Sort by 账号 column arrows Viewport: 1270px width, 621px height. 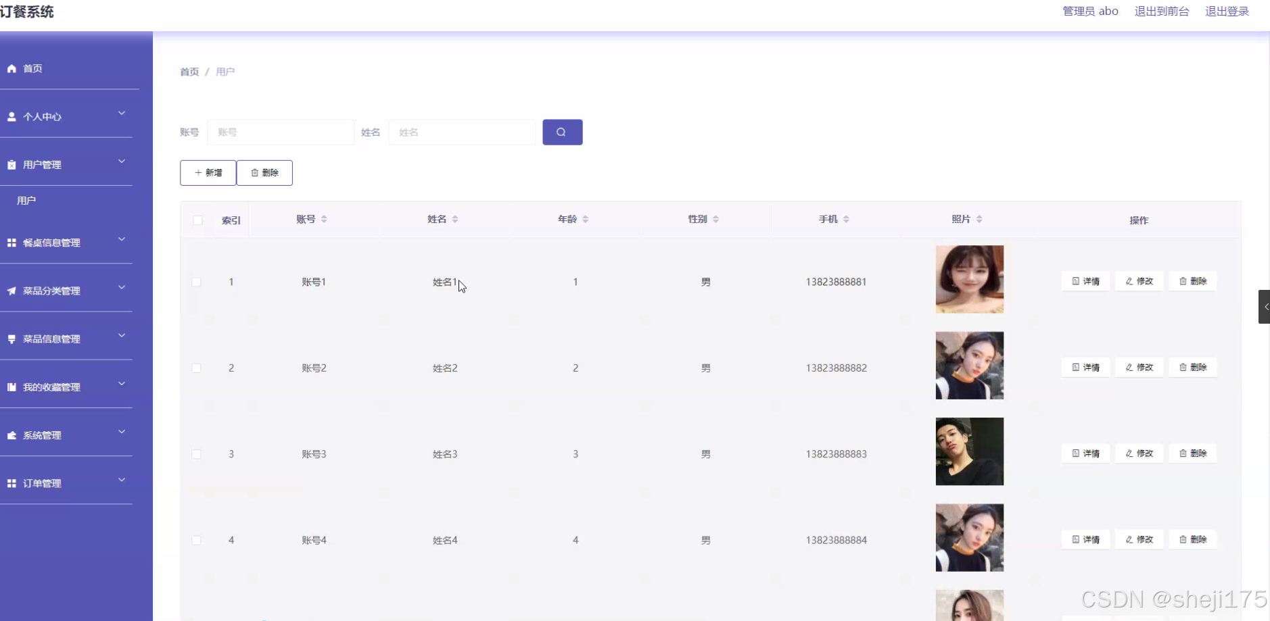324,219
